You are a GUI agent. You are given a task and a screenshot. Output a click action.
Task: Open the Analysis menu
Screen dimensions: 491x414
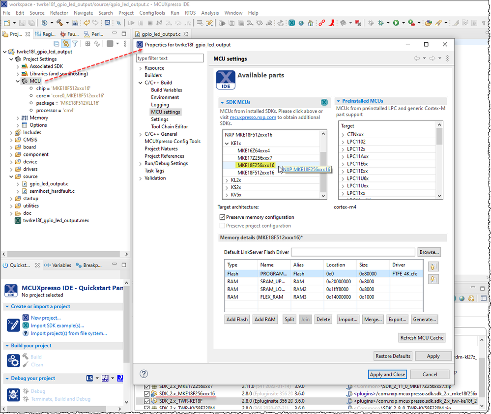pos(210,13)
